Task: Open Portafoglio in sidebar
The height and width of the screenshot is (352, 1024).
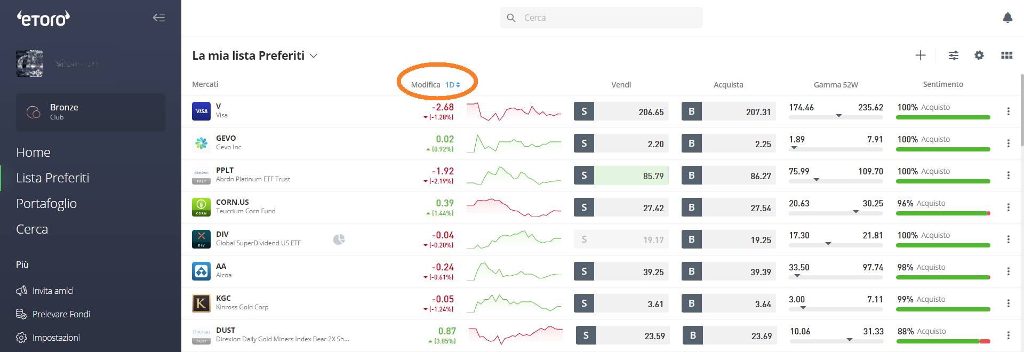Action: pos(46,204)
